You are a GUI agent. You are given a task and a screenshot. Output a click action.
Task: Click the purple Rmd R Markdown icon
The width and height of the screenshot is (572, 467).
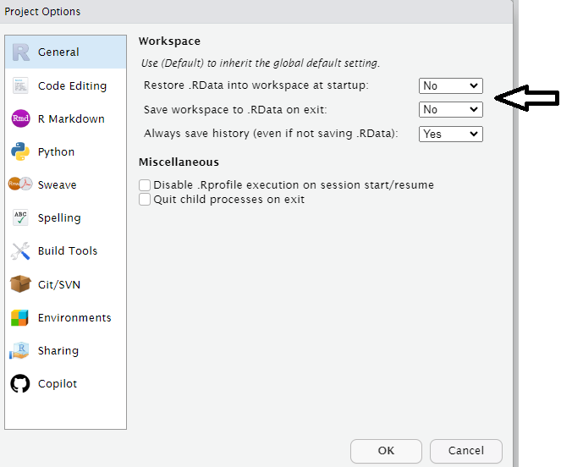(x=21, y=118)
